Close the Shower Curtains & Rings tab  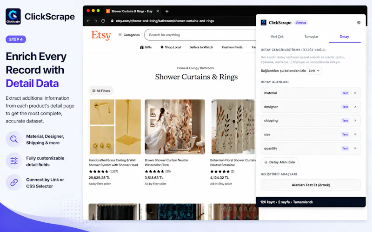[158, 11]
